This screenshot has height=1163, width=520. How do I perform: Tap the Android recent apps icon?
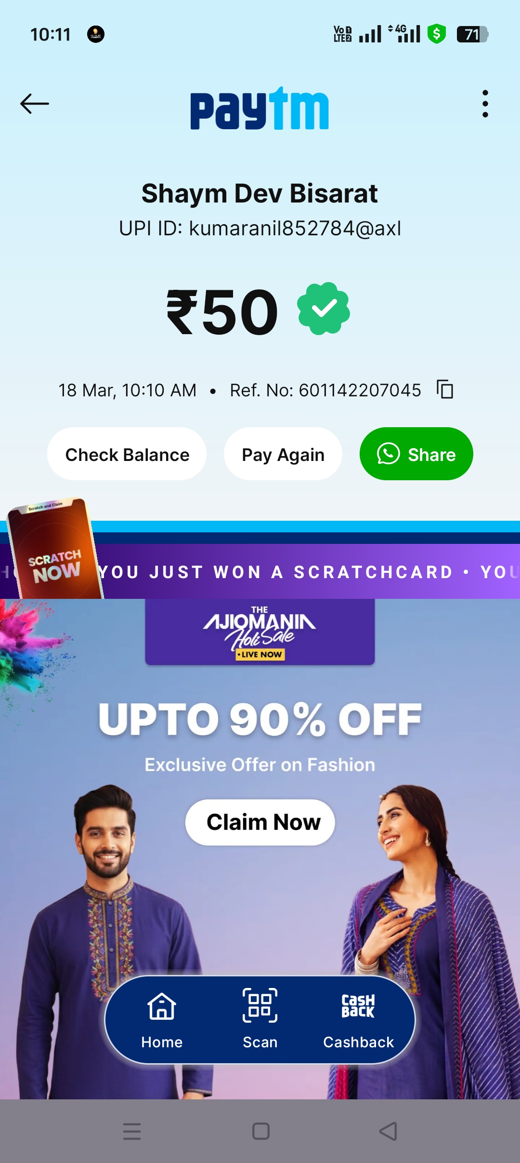click(132, 1131)
